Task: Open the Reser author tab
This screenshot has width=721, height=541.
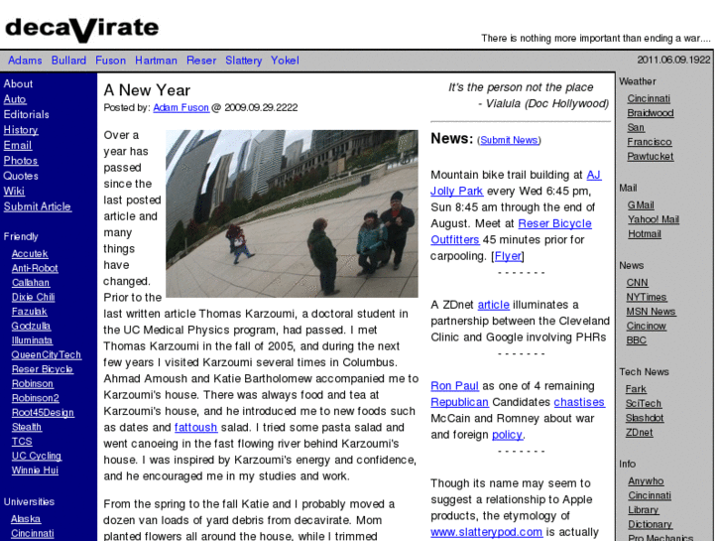Action: click(x=201, y=61)
